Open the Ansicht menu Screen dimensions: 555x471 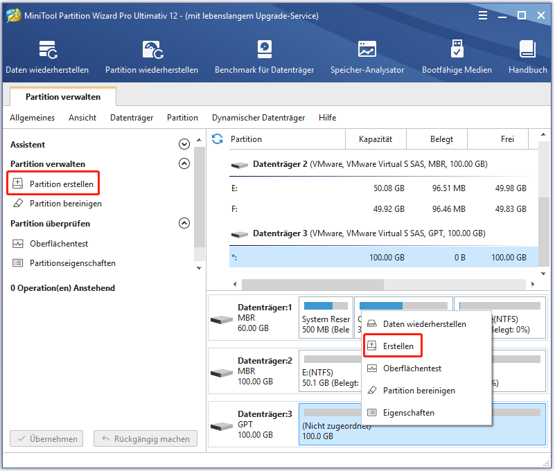[82, 118]
